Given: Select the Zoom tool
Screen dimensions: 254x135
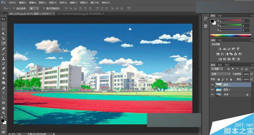Looking at the screenshot, I should click(3, 113).
